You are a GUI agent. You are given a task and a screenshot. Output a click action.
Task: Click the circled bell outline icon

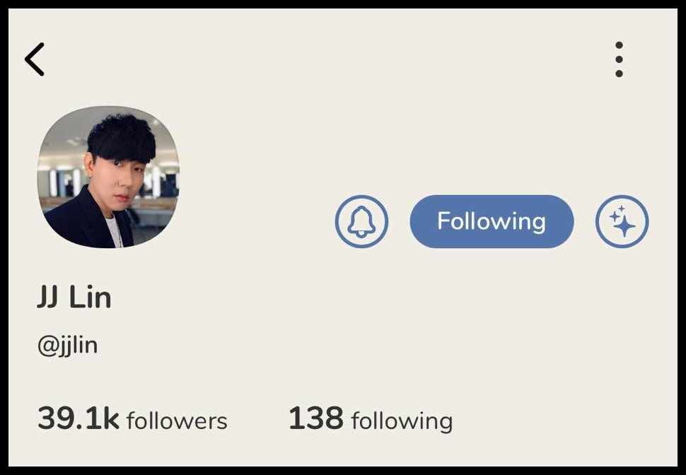(x=361, y=221)
